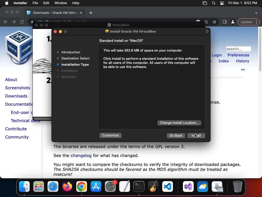The width and height of the screenshot is (262, 197).
Task: Click the search field on VirtualBox site
Action: 238,49
